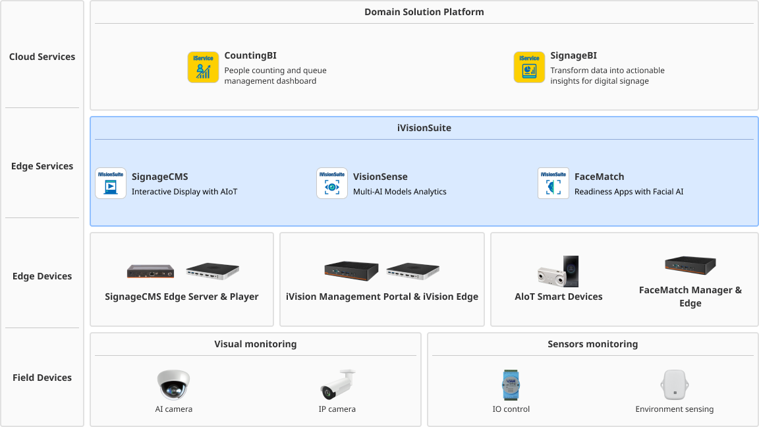
Task: Click the FaceMatch face-scan icon
Action: coord(553,183)
